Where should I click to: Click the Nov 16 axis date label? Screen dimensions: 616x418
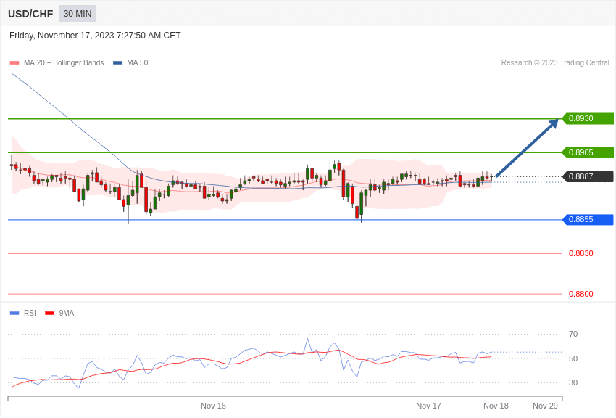coord(213,406)
